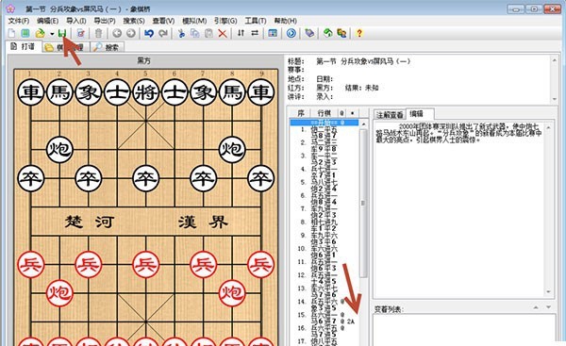Open the 工具(T) menu

(256, 21)
